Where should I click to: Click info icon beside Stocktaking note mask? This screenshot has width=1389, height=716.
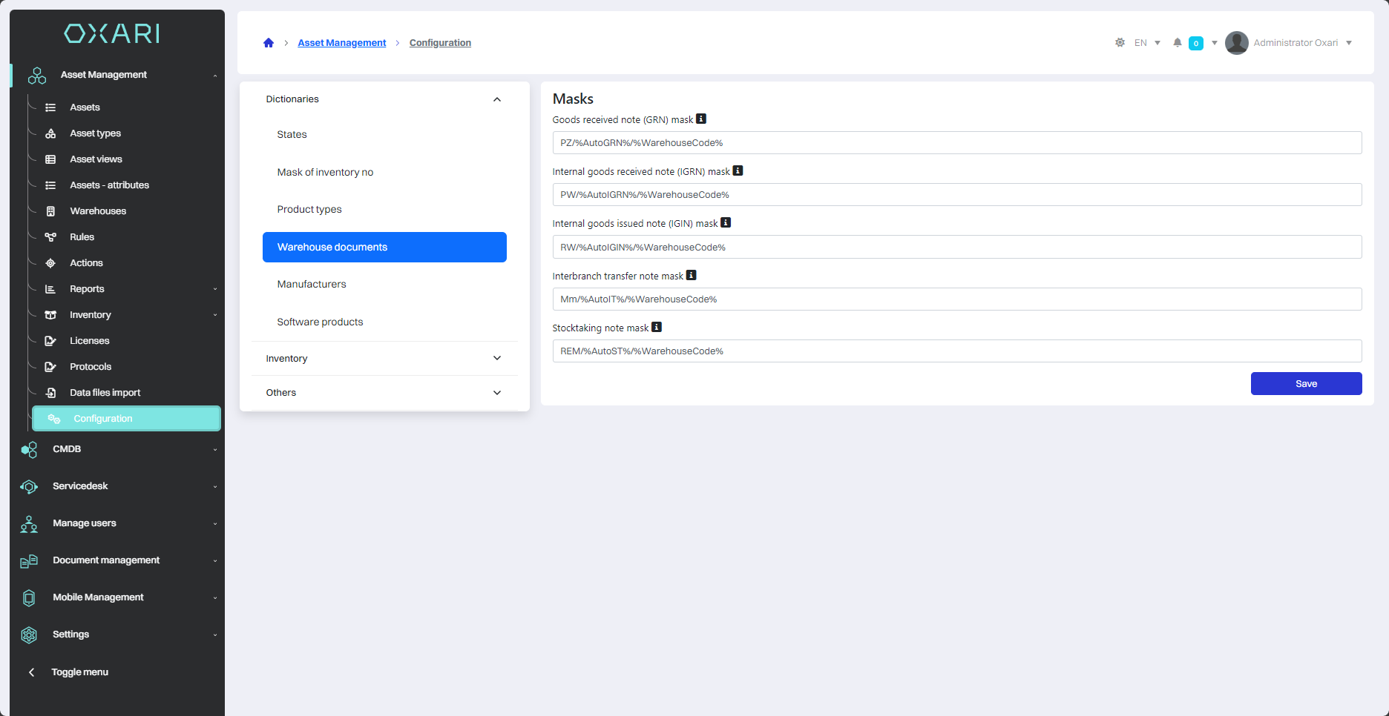click(657, 327)
